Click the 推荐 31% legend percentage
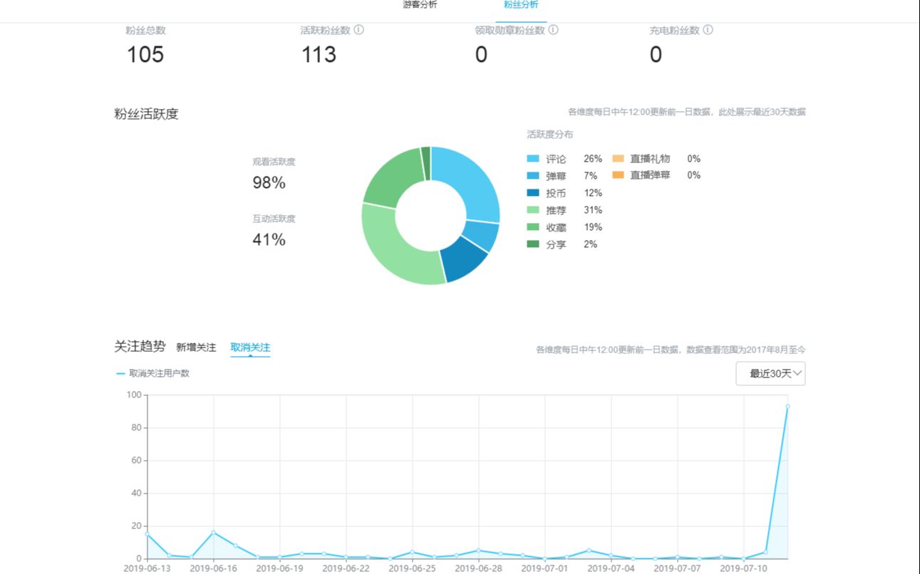Viewport: 920px width, 574px height. pyautogui.click(x=593, y=210)
